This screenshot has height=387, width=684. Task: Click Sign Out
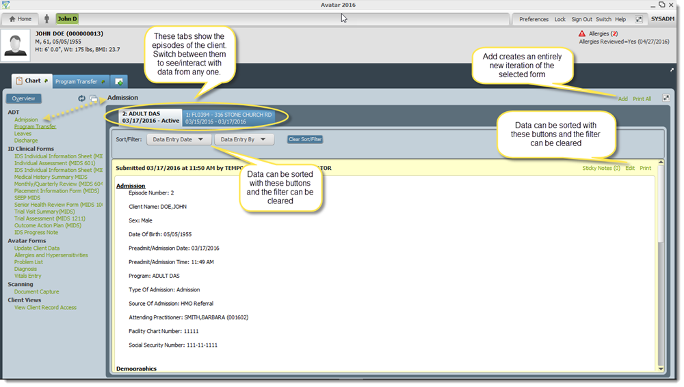[581, 19]
